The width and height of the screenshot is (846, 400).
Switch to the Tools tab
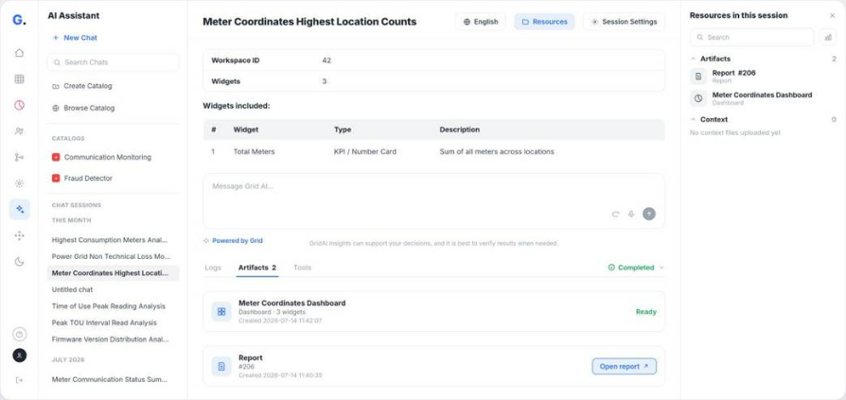[302, 268]
